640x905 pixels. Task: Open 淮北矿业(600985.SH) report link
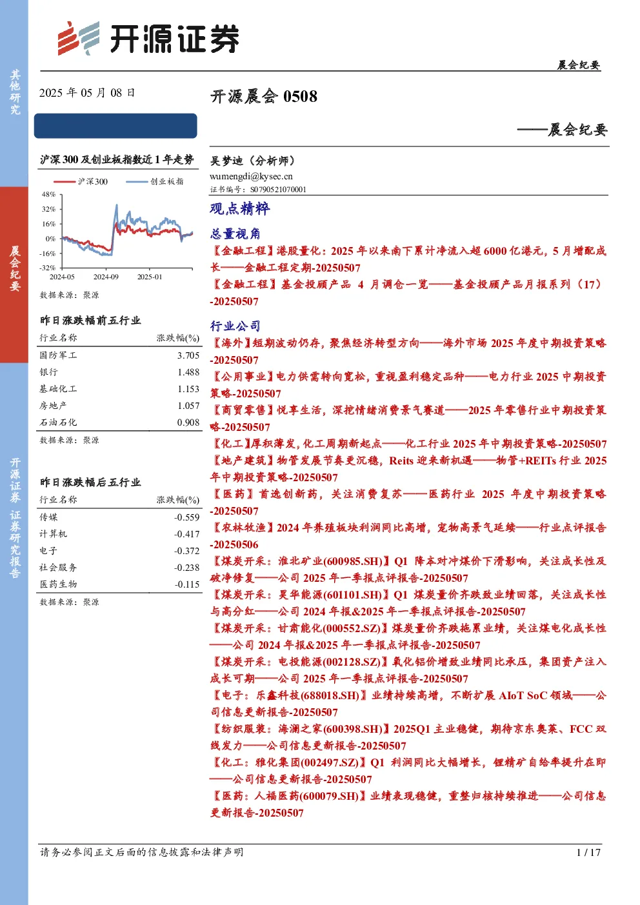point(408,570)
